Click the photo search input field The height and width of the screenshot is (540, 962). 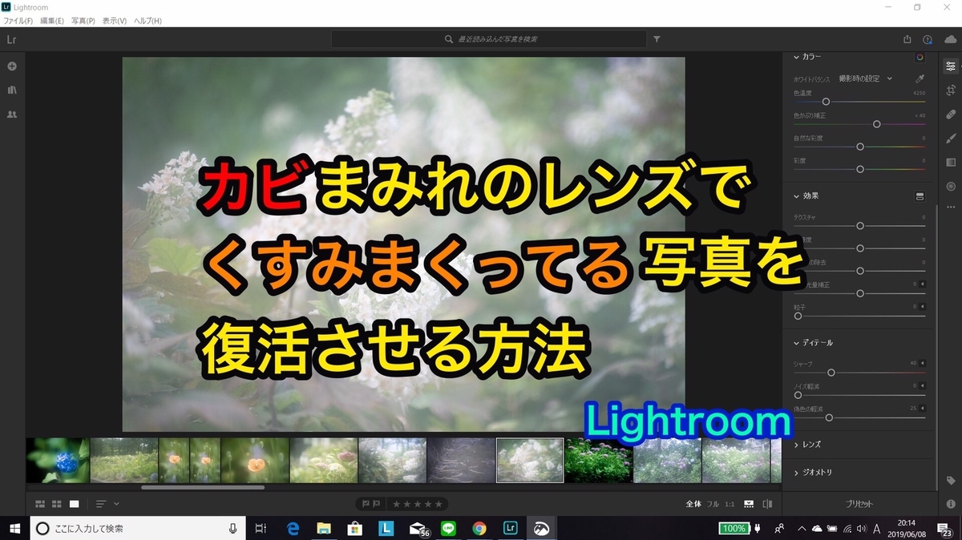click(x=489, y=38)
